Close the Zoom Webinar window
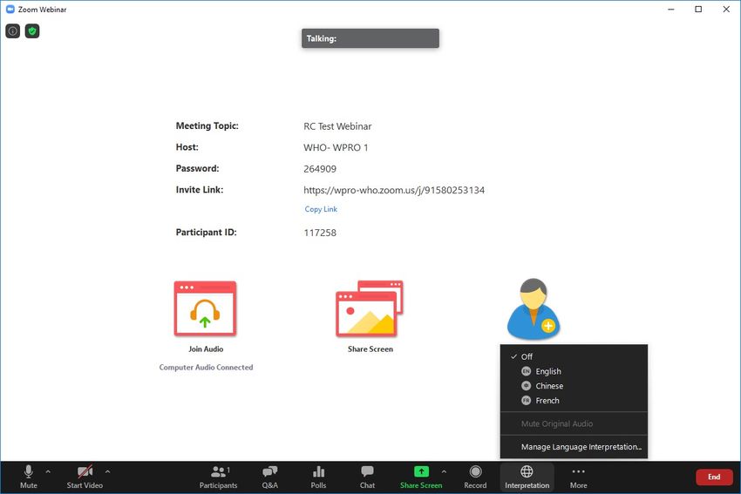Image resolution: width=741 pixels, height=494 pixels. click(726, 9)
